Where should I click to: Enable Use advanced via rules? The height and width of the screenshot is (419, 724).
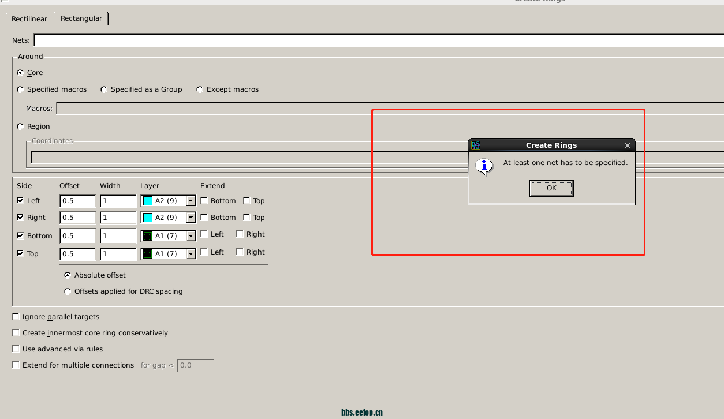click(16, 349)
